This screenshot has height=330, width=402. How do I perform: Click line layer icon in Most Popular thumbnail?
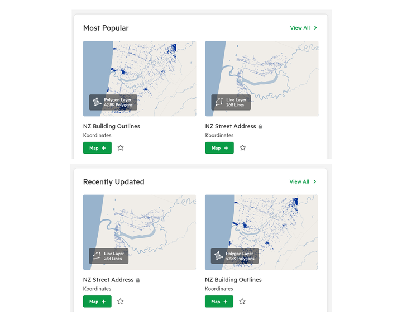(x=219, y=102)
